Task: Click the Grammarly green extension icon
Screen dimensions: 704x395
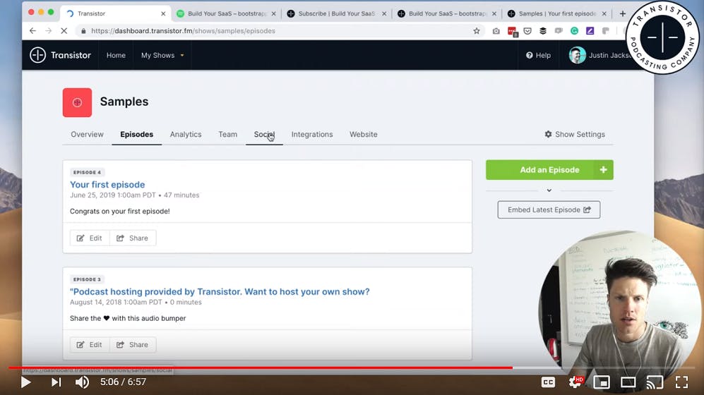Action: coord(574,31)
